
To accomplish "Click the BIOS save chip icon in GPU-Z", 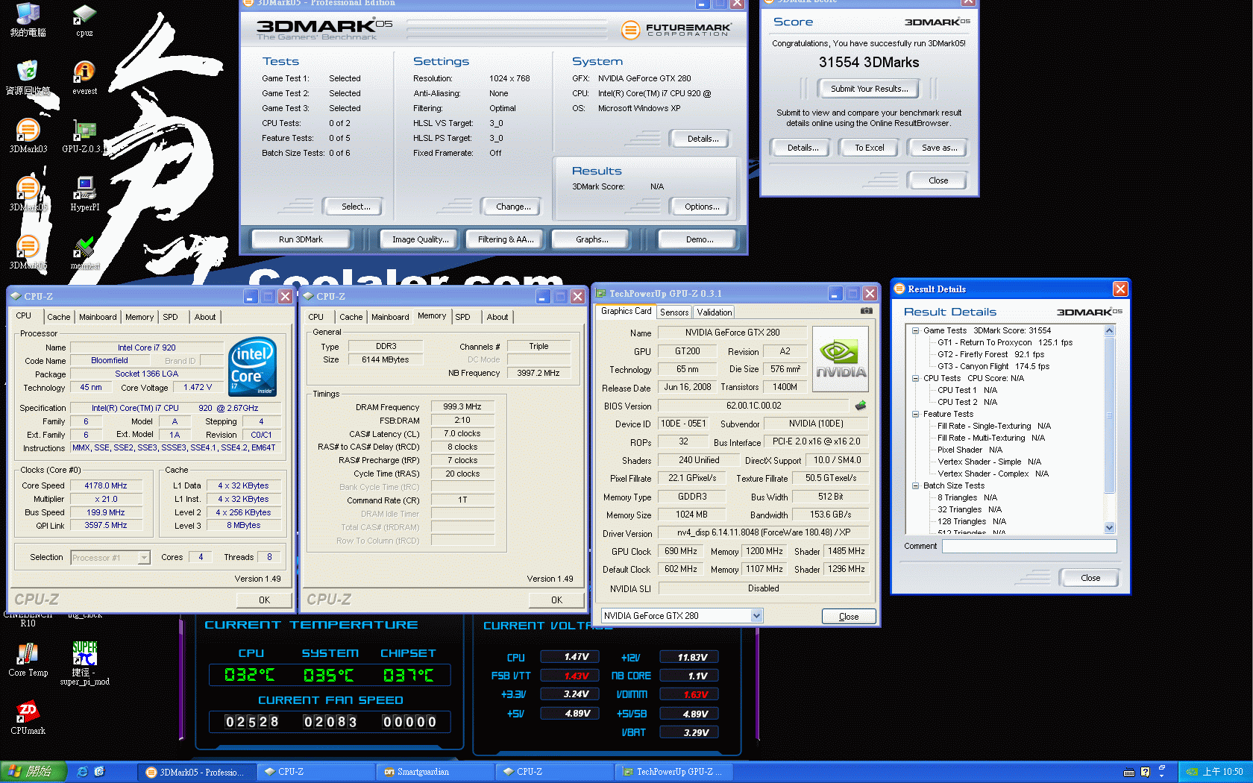I will point(861,406).
